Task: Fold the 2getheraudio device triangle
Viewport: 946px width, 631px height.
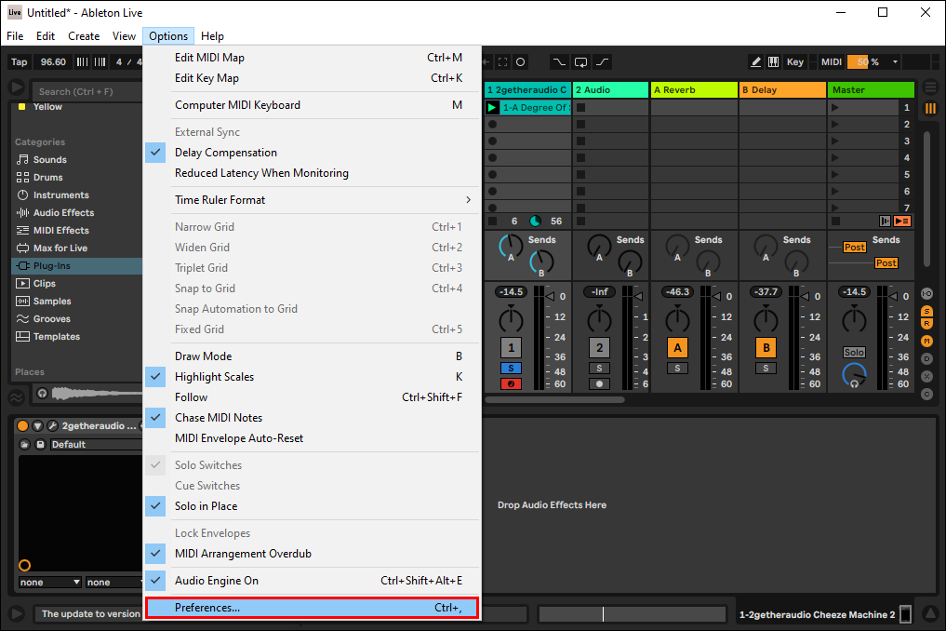Action: (x=37, y=425)
